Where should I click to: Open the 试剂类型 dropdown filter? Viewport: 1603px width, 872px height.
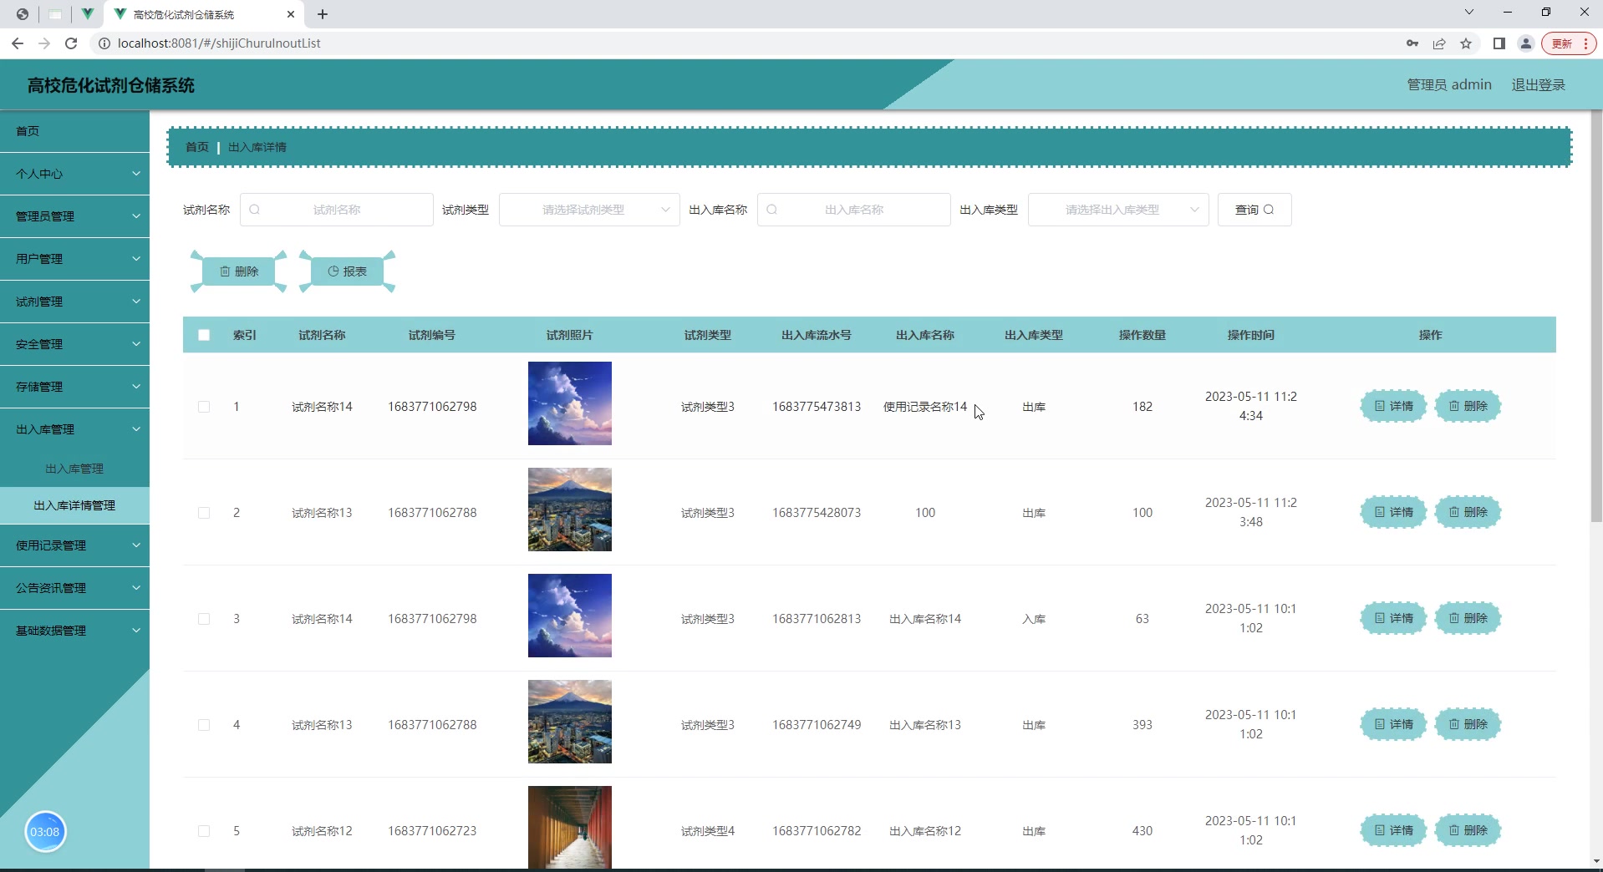tap(589, 210)
